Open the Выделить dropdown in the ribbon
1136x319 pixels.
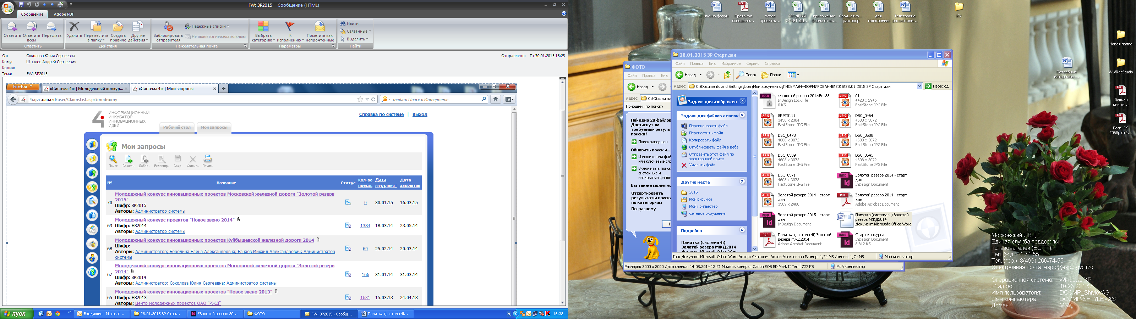[355, 39]
